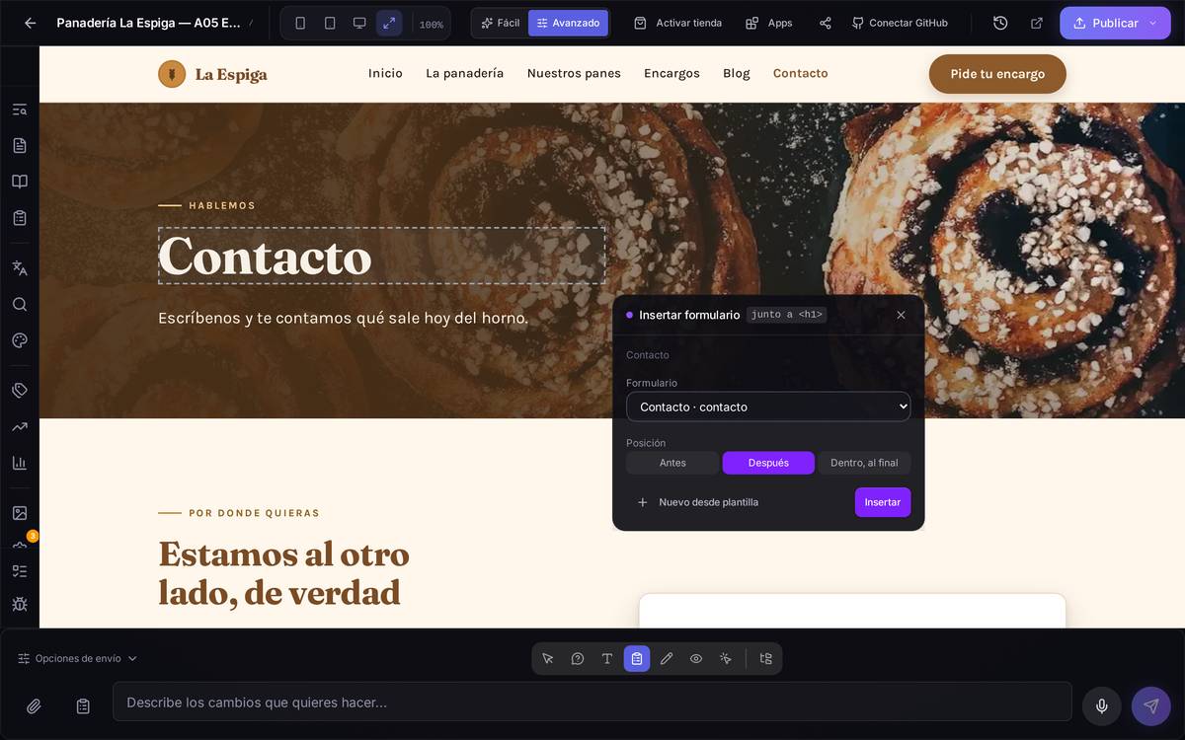1185x740 pixels.
Task: Click the Insertar button
Action: coord(883,502)
